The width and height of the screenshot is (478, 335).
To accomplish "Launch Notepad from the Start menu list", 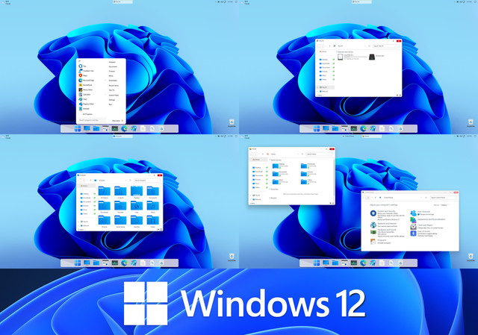I will click(84, 108).
